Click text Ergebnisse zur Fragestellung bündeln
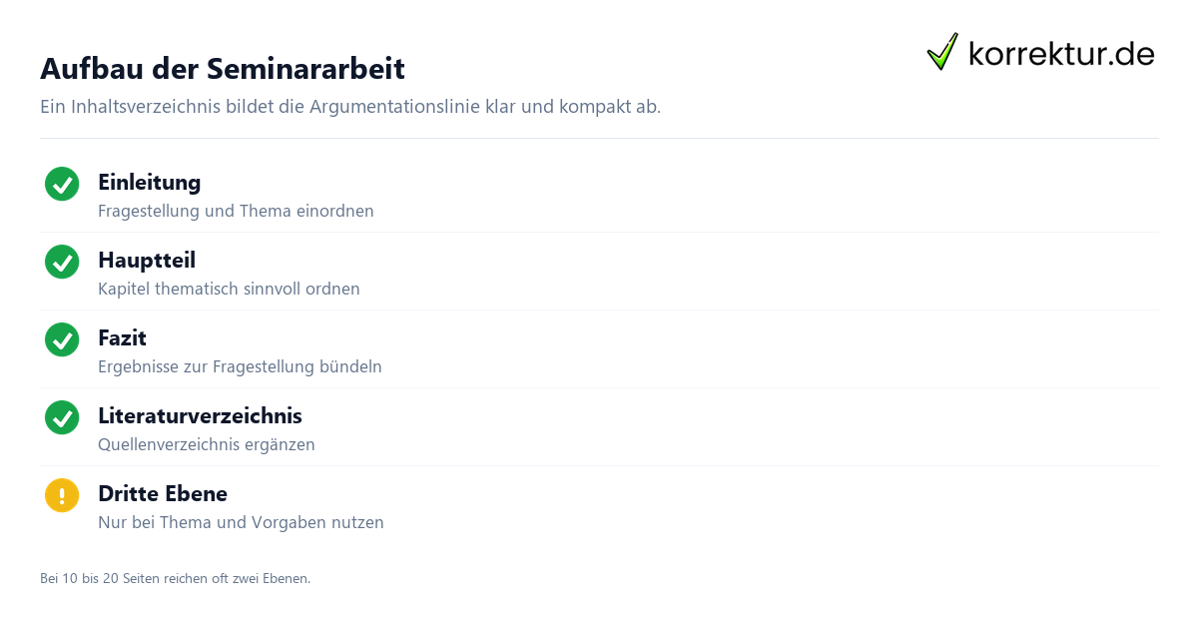This screenshot has width=1198, height=629. point(240,367)
